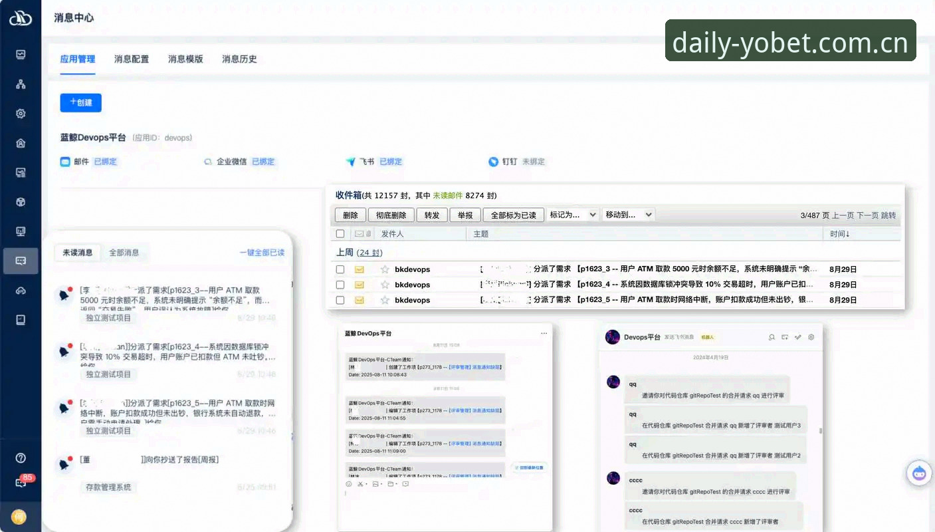The image size is (935, 532).
Task: Click the 飞书 channel icon
Action: pos(351,162)
